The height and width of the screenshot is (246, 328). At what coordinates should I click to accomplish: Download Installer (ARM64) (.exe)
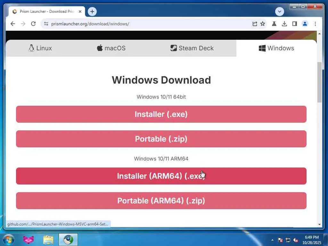point(161,176)
